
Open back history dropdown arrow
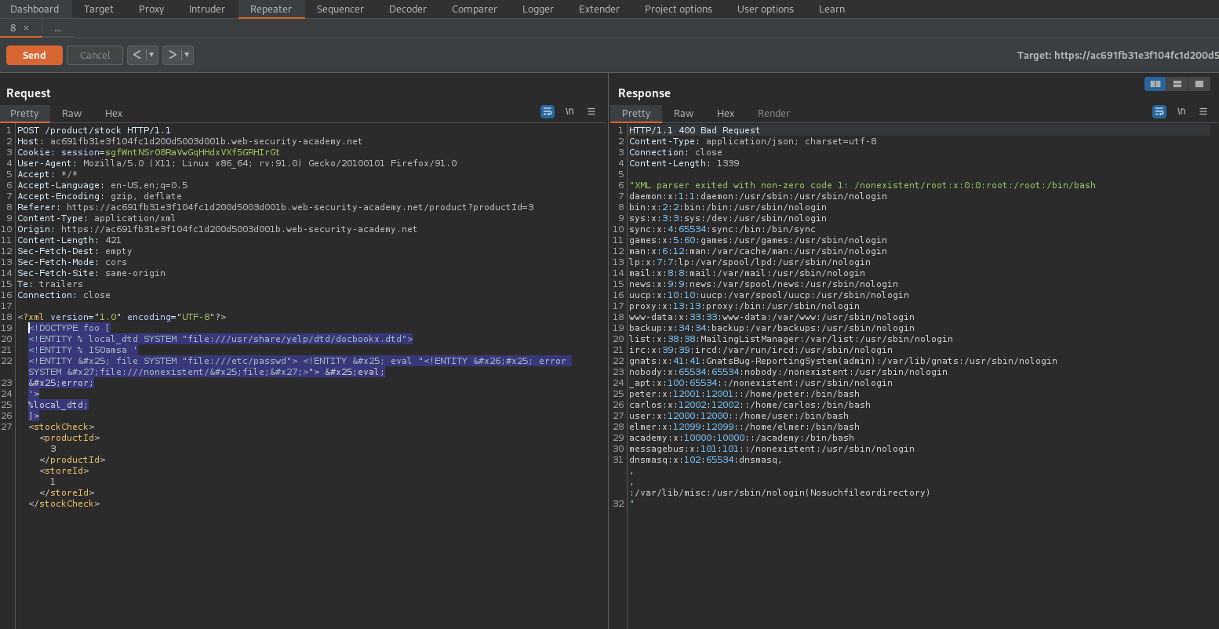tap(151, 55)
